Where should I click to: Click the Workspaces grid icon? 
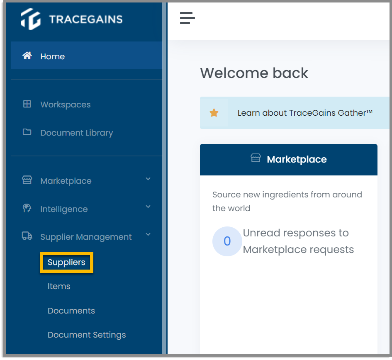pyautogui.click(x=27, y=104)
